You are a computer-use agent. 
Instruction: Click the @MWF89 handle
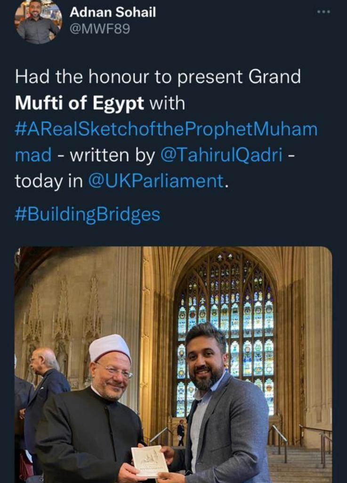tap(100, 29)
